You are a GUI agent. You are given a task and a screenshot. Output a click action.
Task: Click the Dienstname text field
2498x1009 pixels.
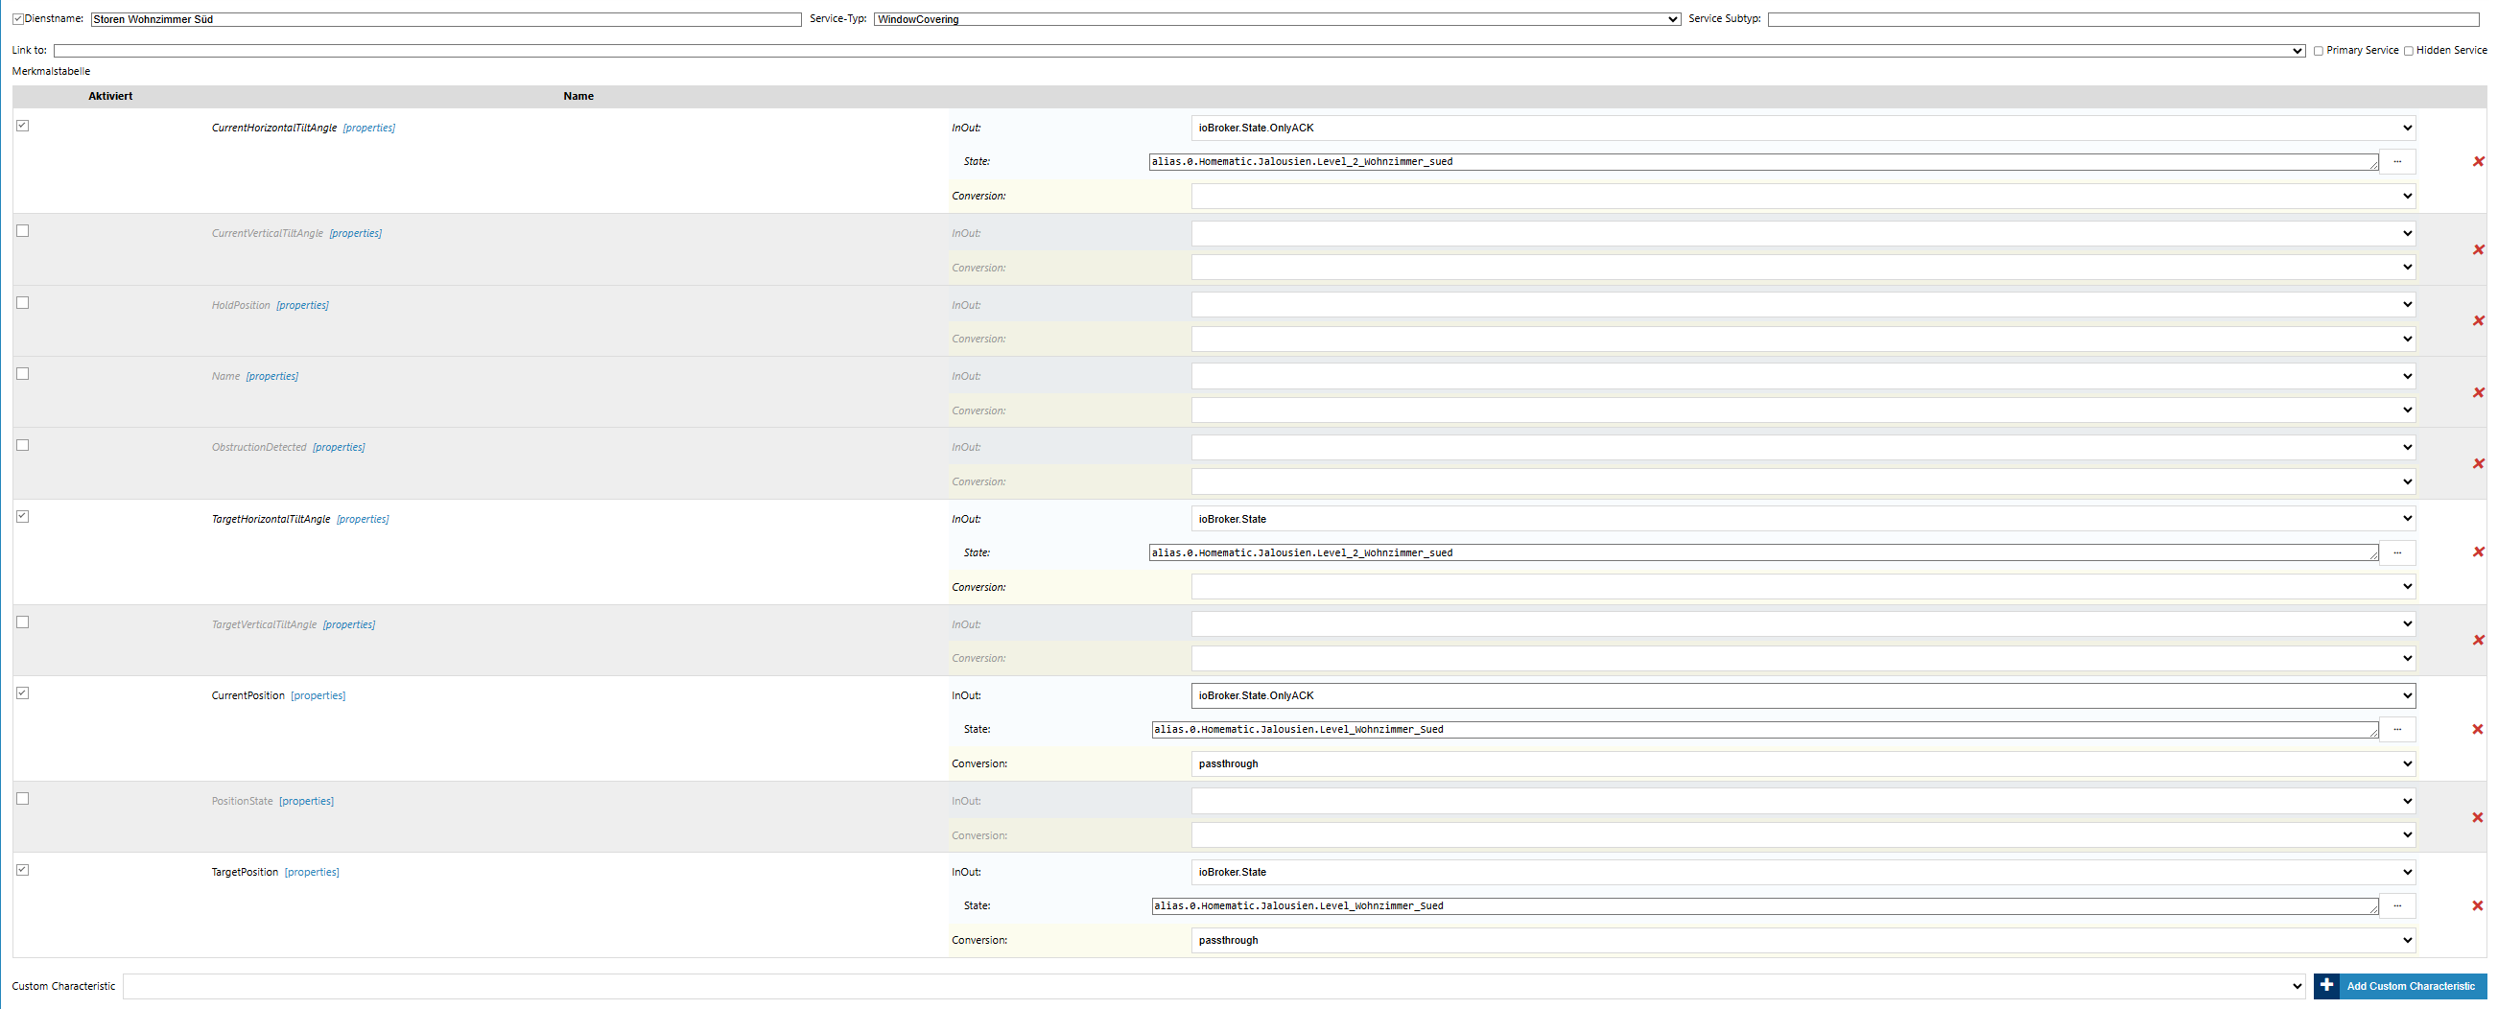coord(446,19)
